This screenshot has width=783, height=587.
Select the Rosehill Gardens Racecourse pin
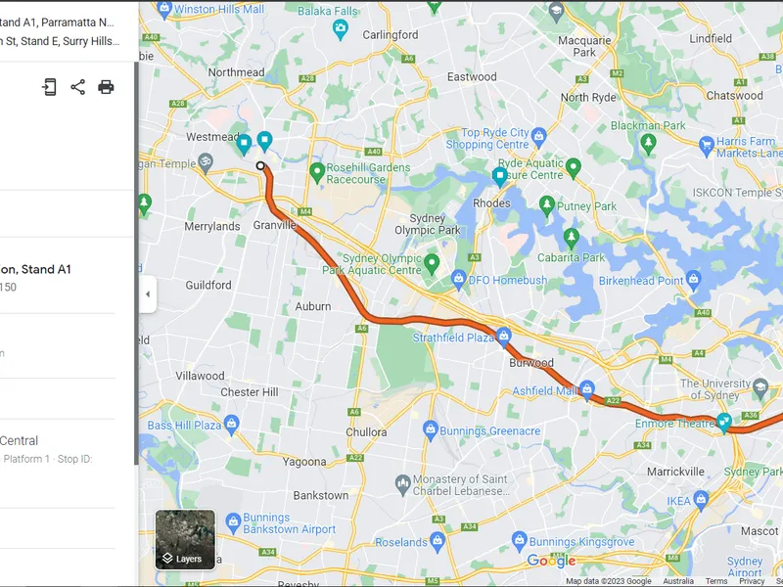point(317,172)
